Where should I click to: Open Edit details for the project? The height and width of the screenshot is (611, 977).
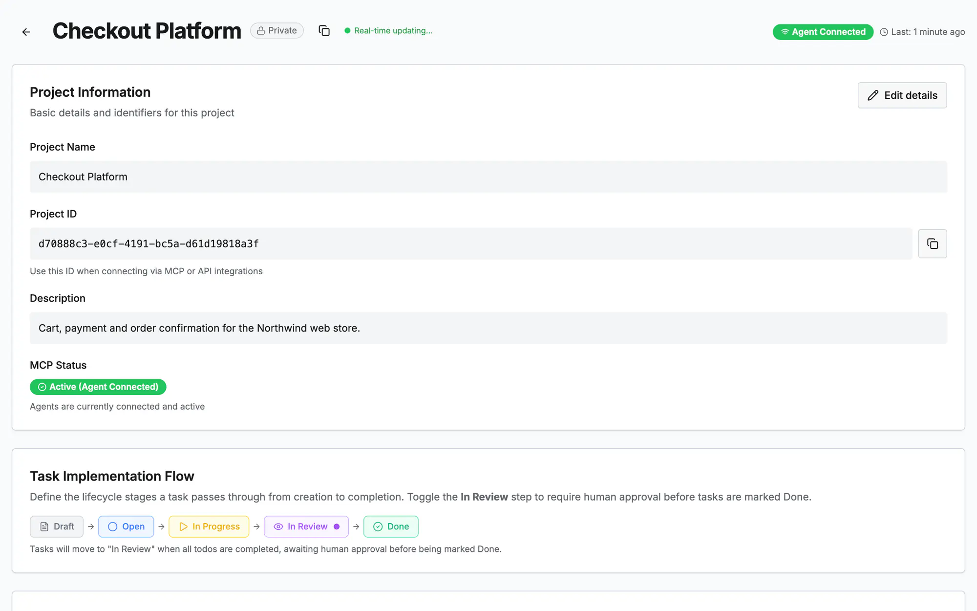point(902,95)
